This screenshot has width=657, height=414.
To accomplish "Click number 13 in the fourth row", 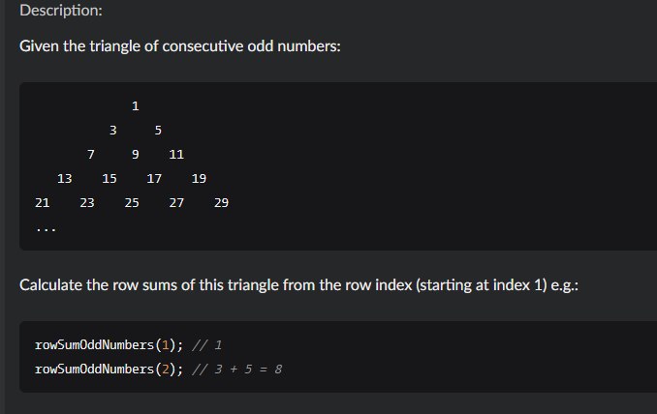I will [65, 178].
